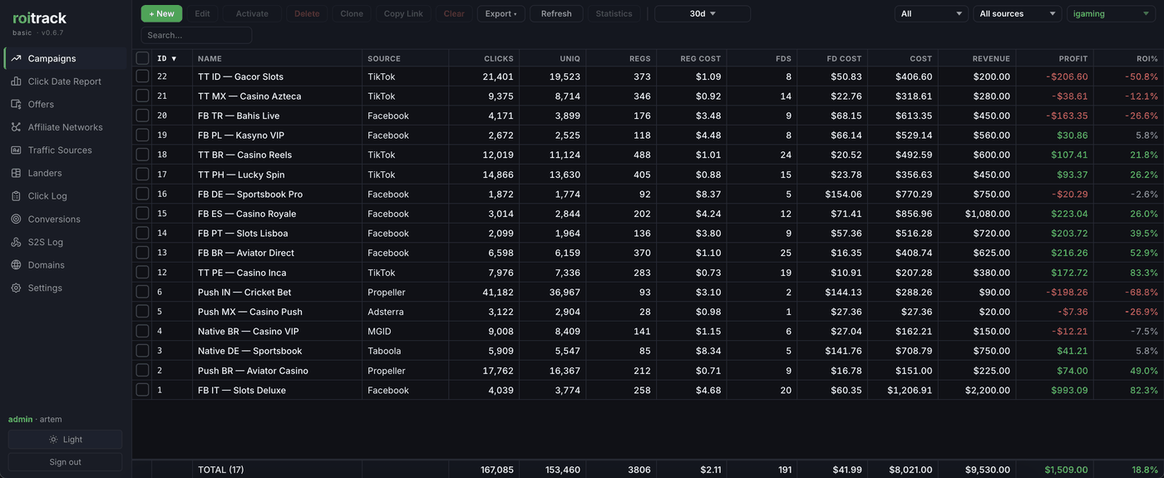Screen dimensions: 1164x478
Task: Open Click Date Report page
Action: point(66,81)
